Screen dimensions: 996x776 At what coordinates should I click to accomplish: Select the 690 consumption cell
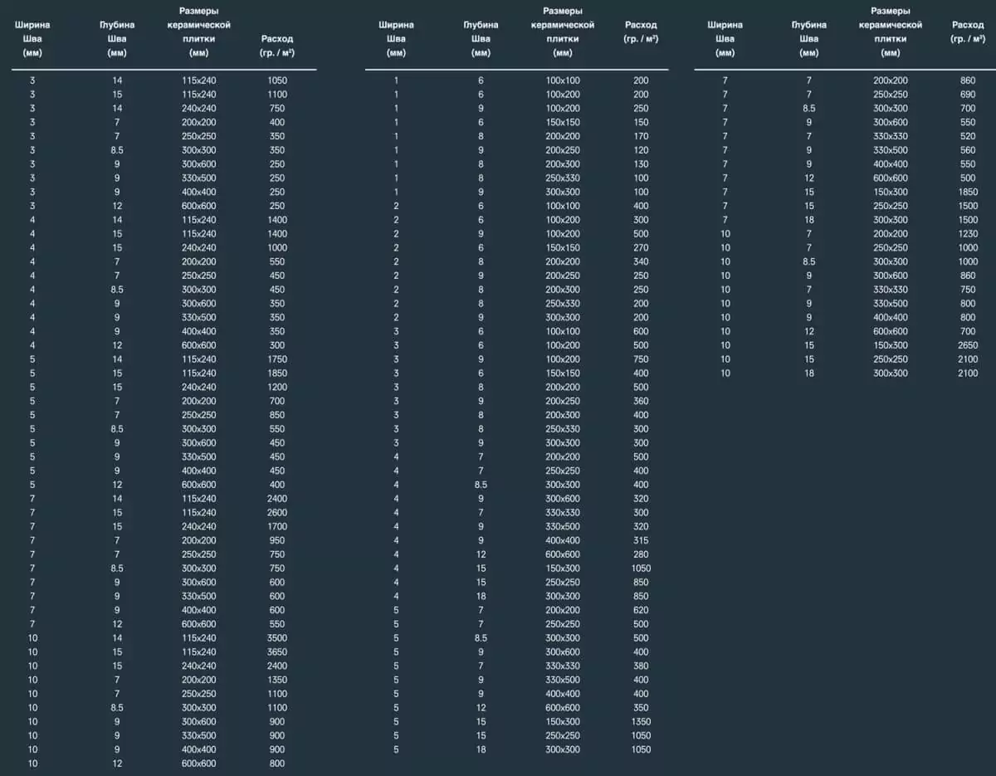(968, 95)
